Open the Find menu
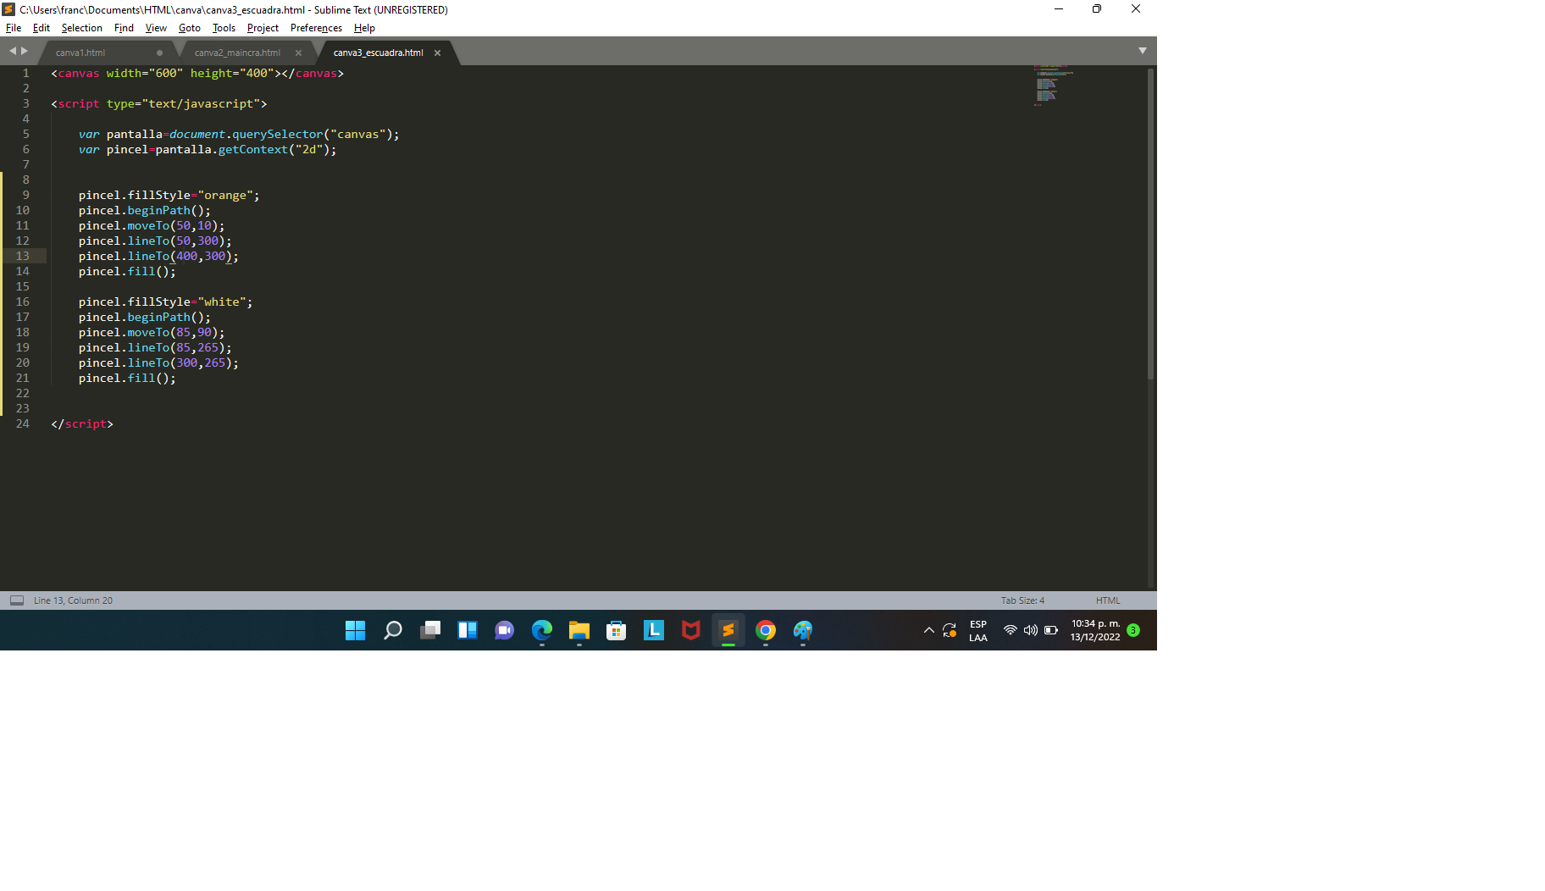The height and width of the screenshot is (891, 1545). pyautogui.click(x=124, y=28)
